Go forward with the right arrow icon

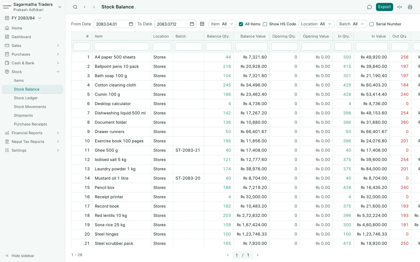[94, 7]
